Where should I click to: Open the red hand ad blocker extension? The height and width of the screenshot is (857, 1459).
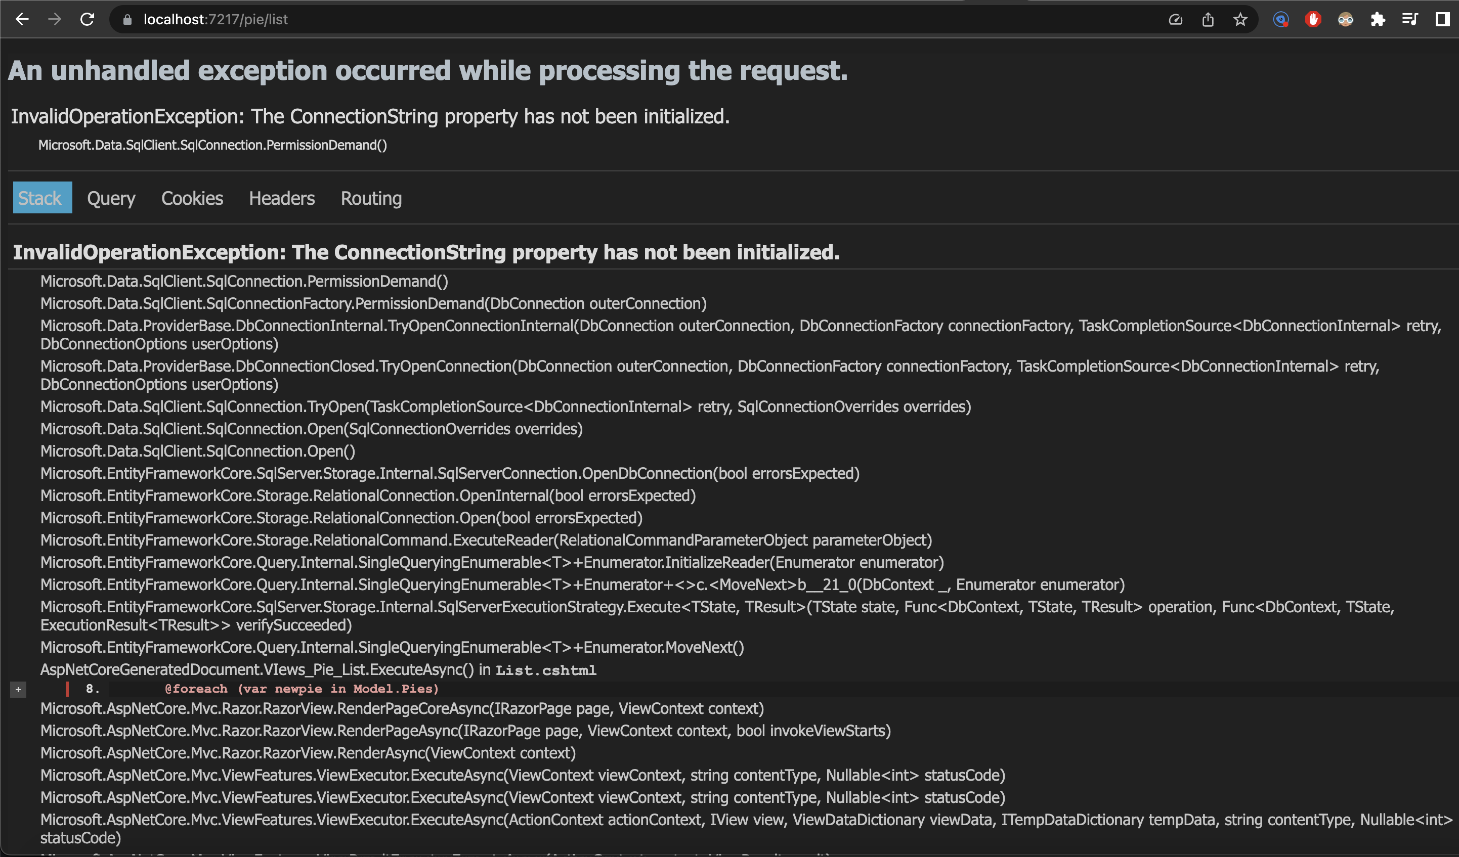1313,20
